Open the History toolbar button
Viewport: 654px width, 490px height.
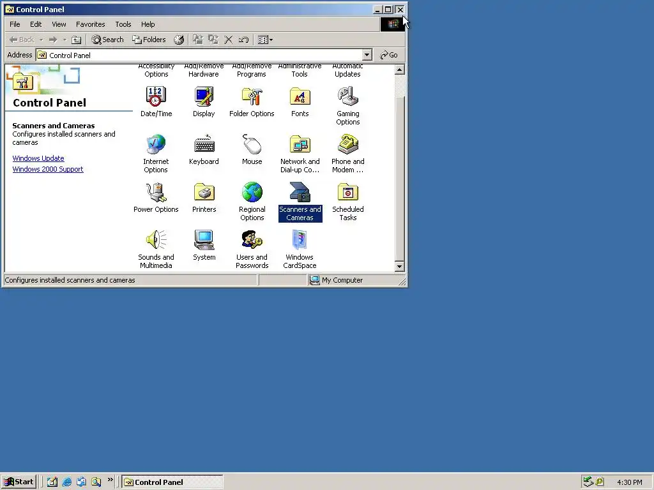coord(179,40)
